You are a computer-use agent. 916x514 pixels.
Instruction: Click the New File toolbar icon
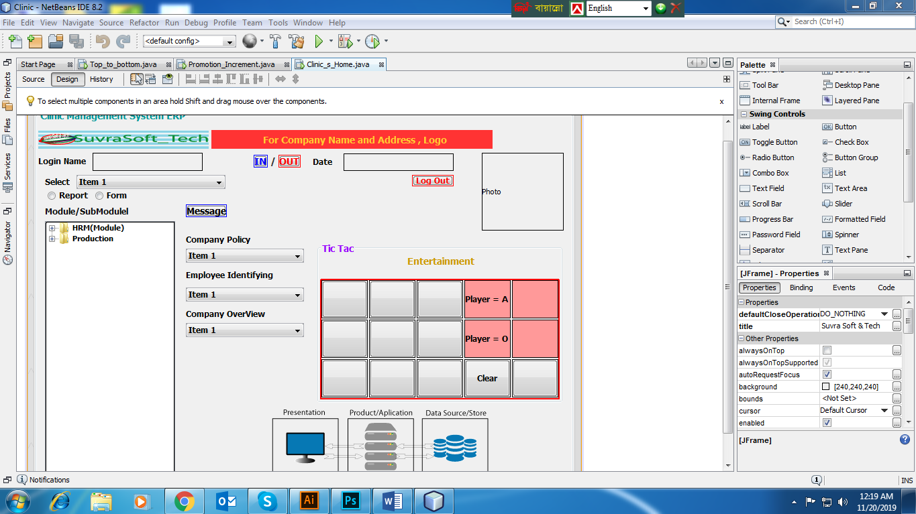pos(15,42)
